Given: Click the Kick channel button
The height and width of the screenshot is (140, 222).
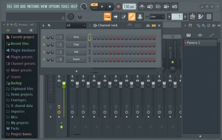Looking at the screenshot, I should coord(76,37).
